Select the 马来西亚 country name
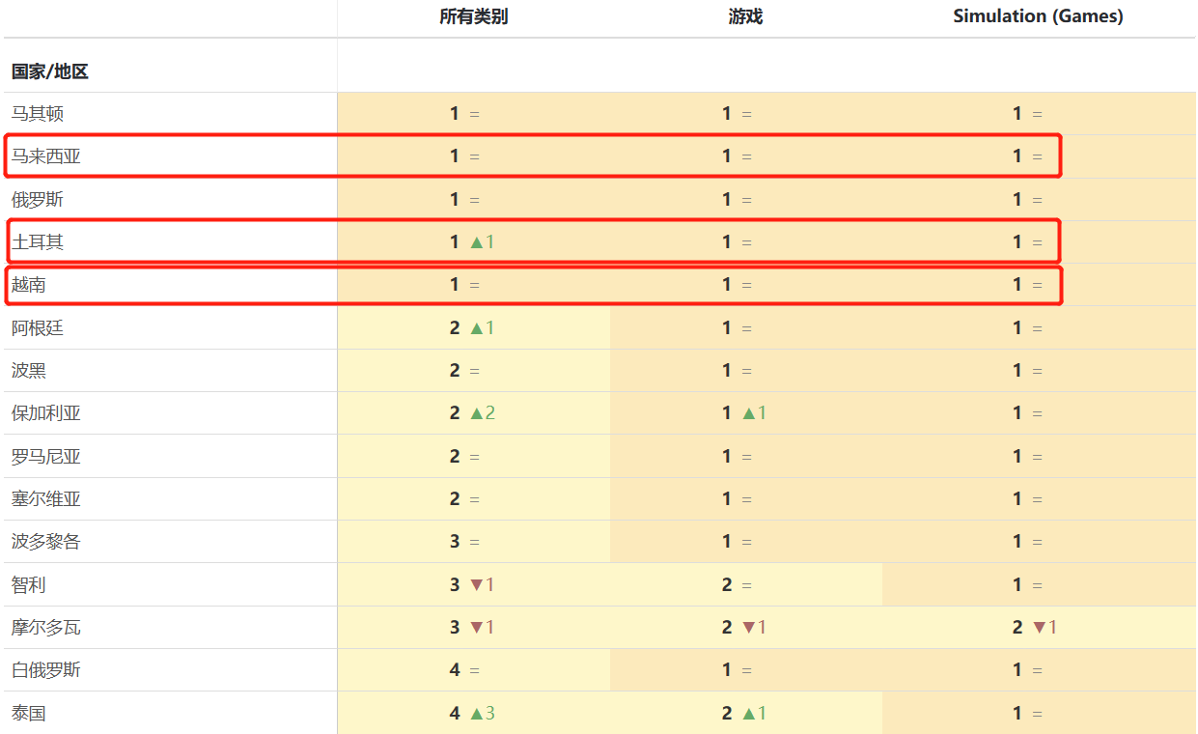 pyautogui.click(x=46, y=156)
